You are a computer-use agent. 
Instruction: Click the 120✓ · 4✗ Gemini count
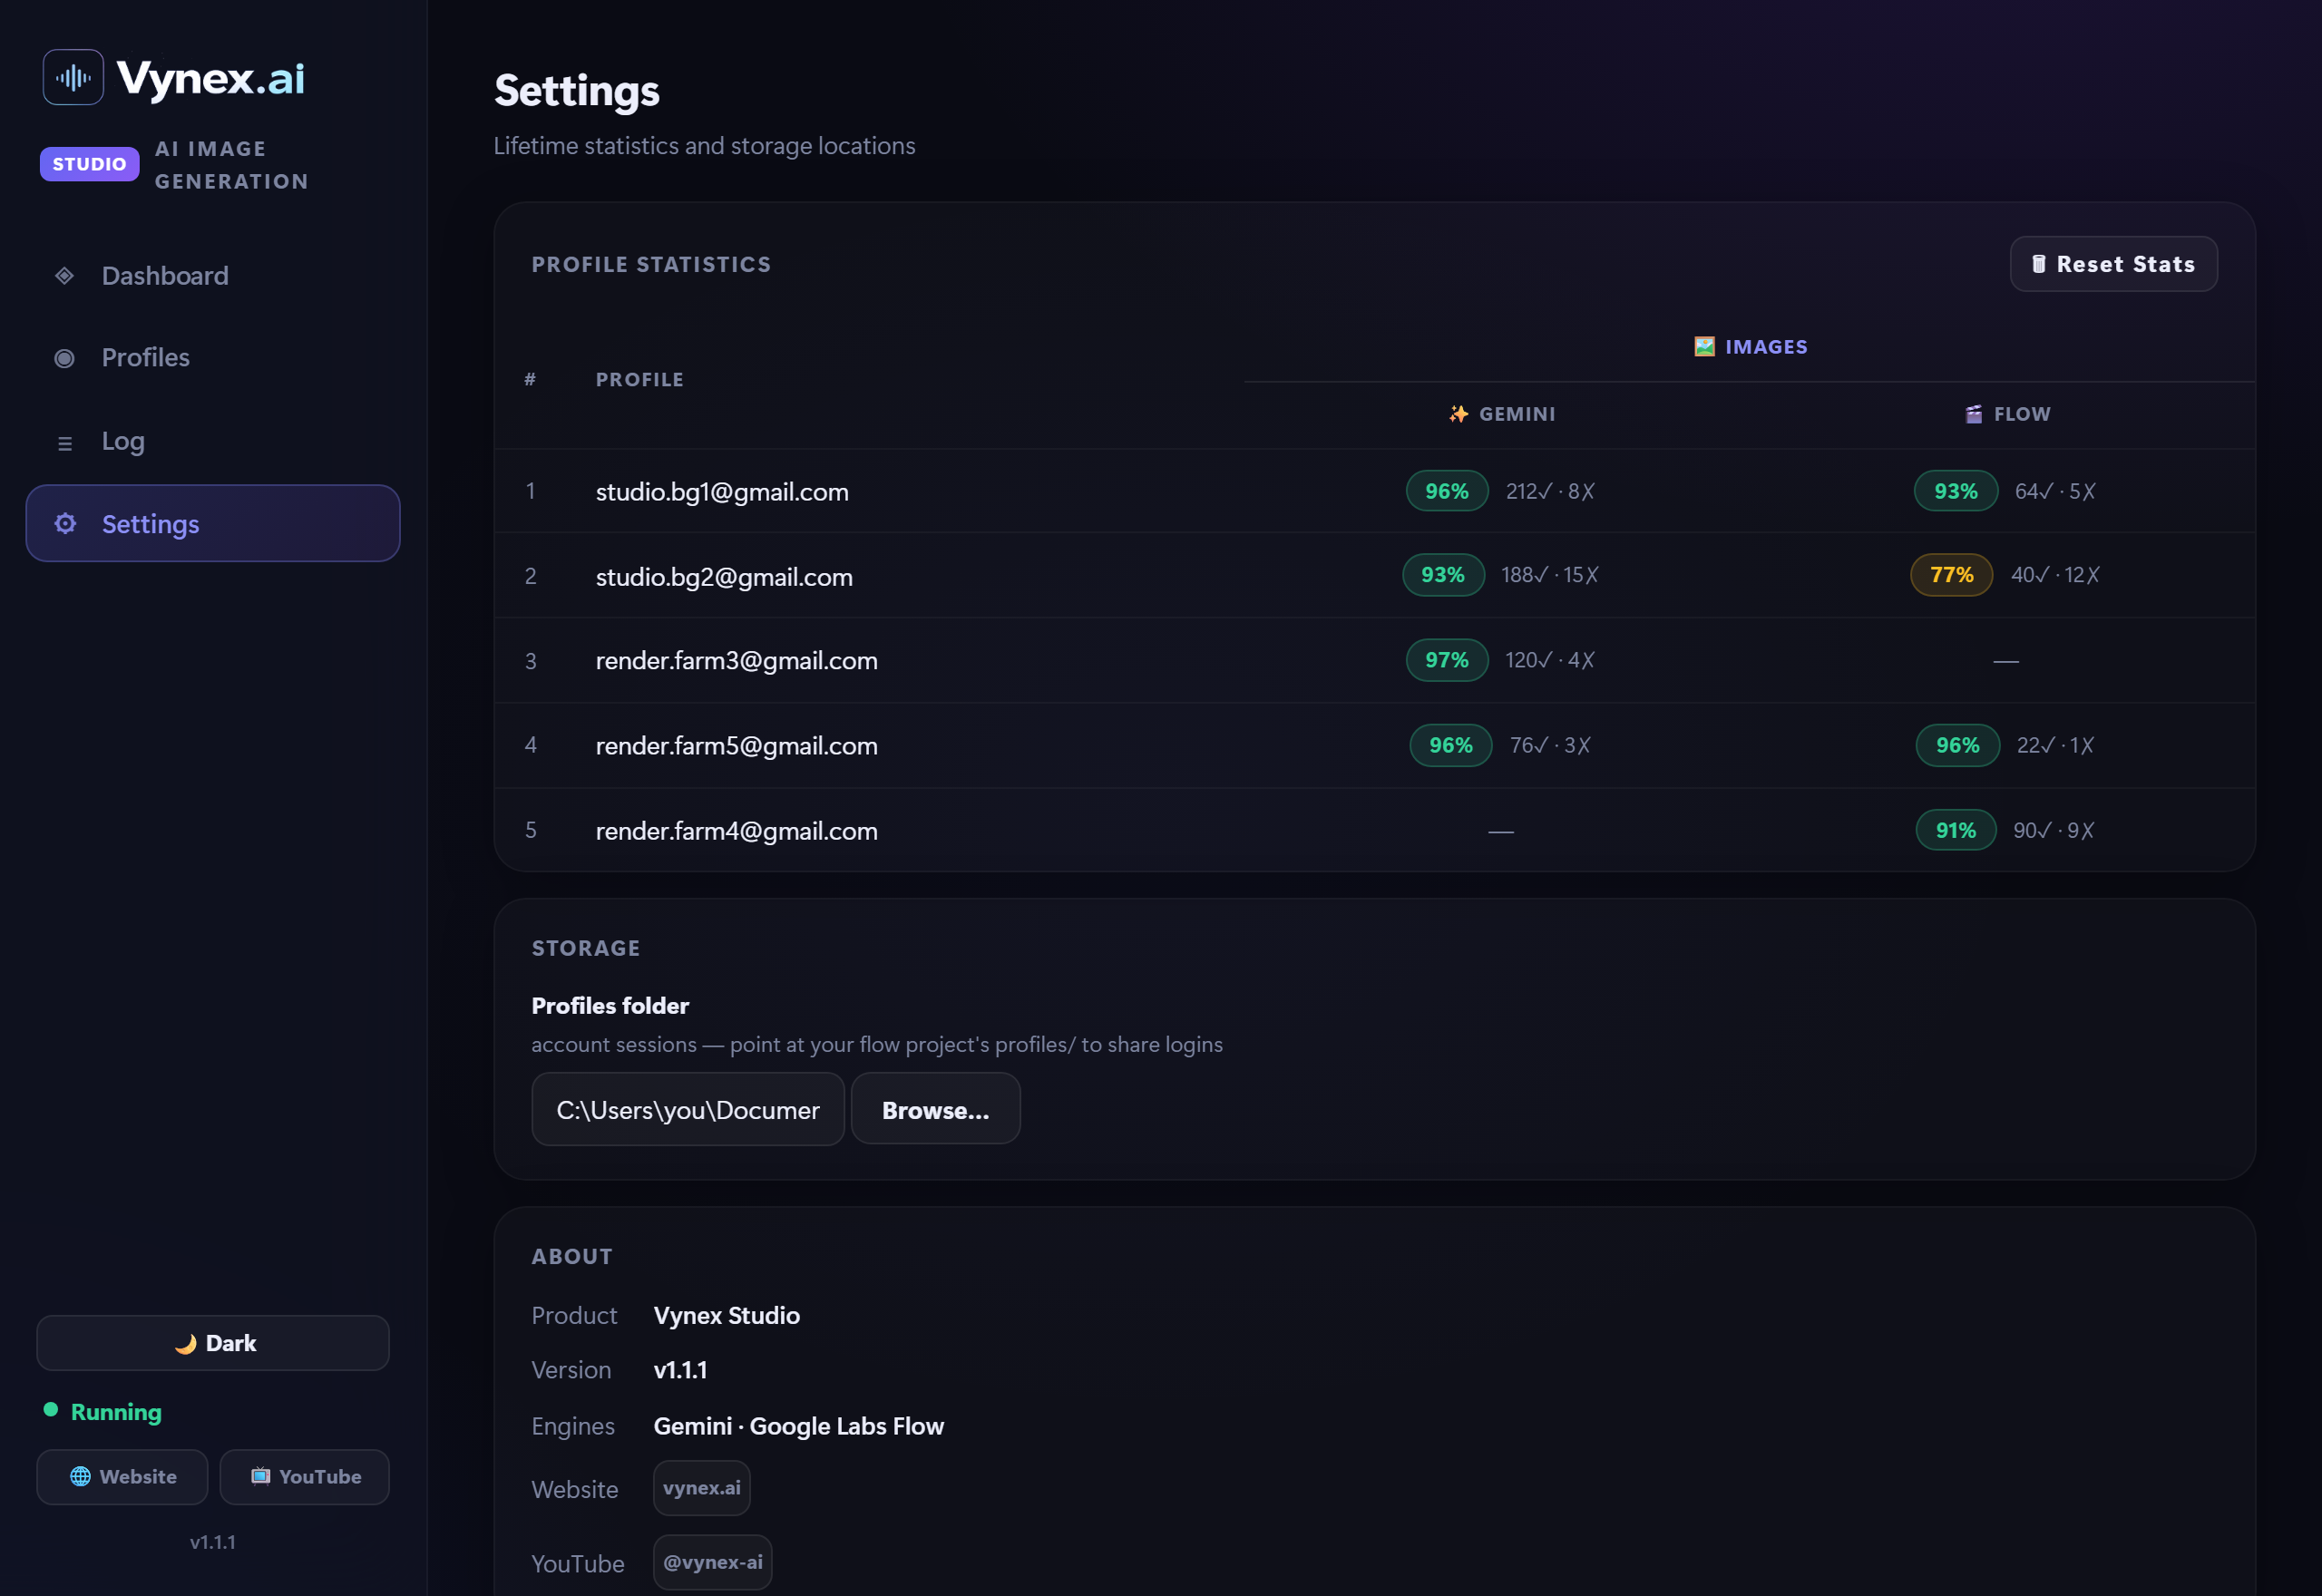point(1551,660)
